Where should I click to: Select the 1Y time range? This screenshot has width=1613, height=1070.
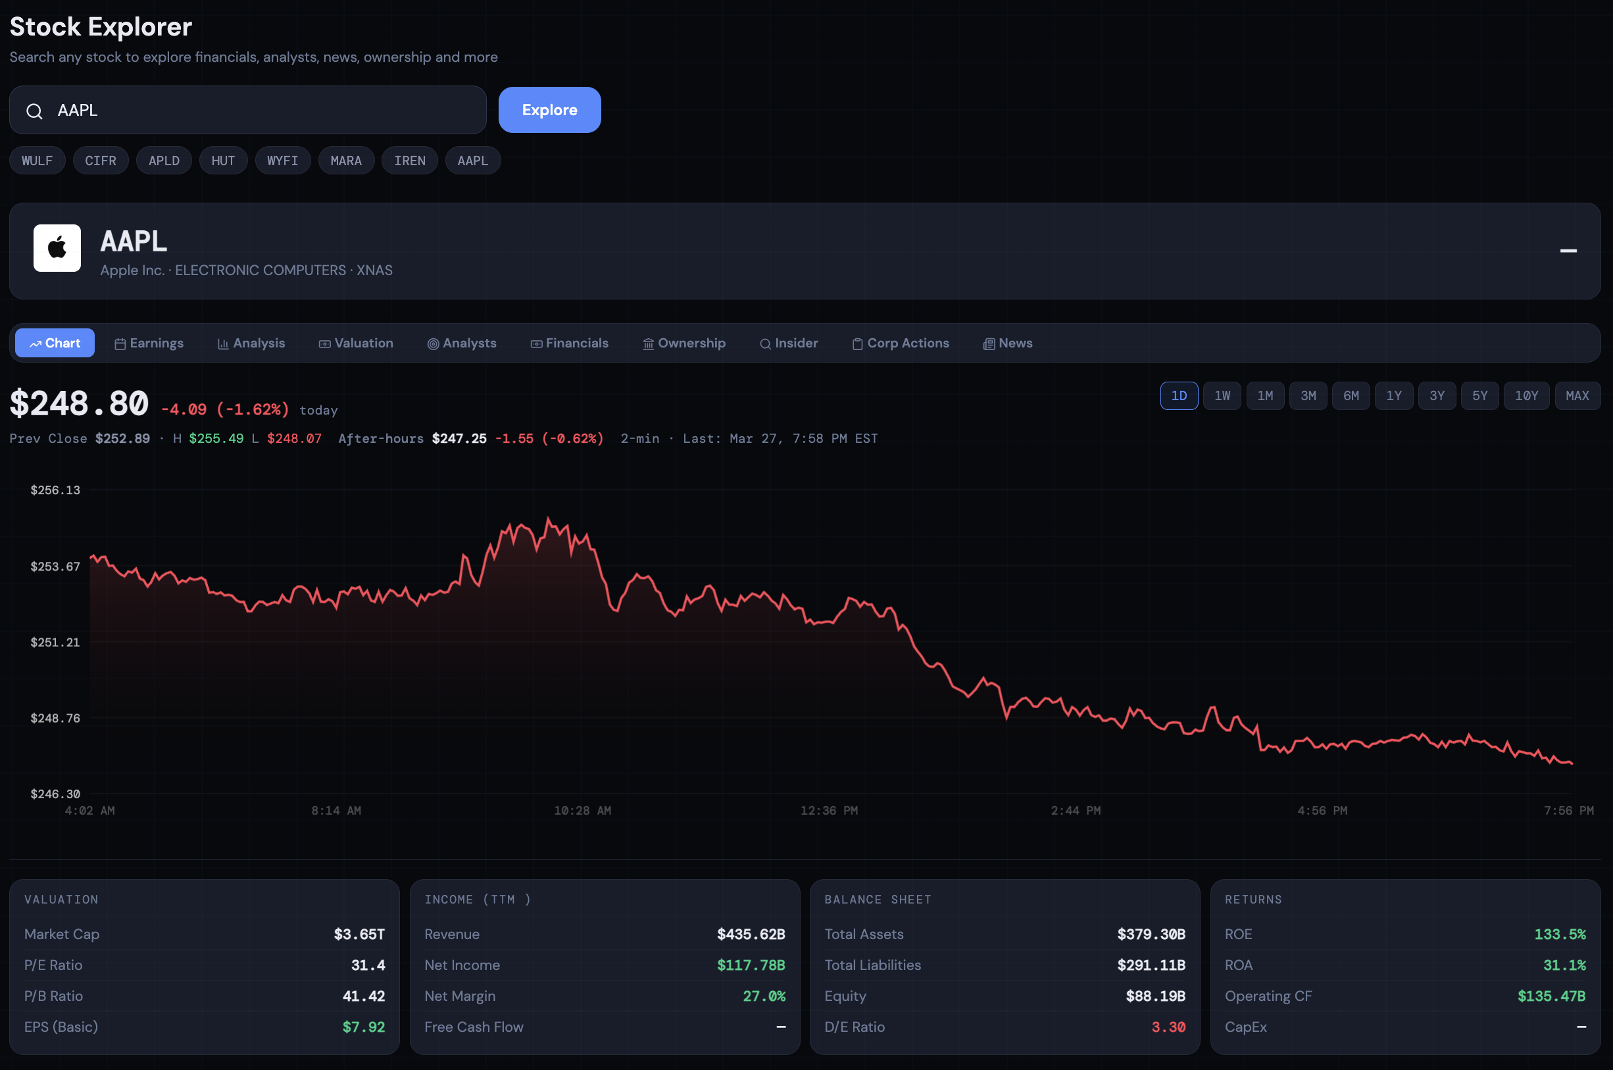click(1394, 395)
